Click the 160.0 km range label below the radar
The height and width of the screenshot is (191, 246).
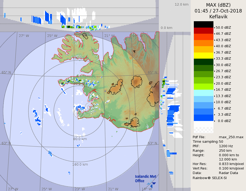(x=80, y=164)
